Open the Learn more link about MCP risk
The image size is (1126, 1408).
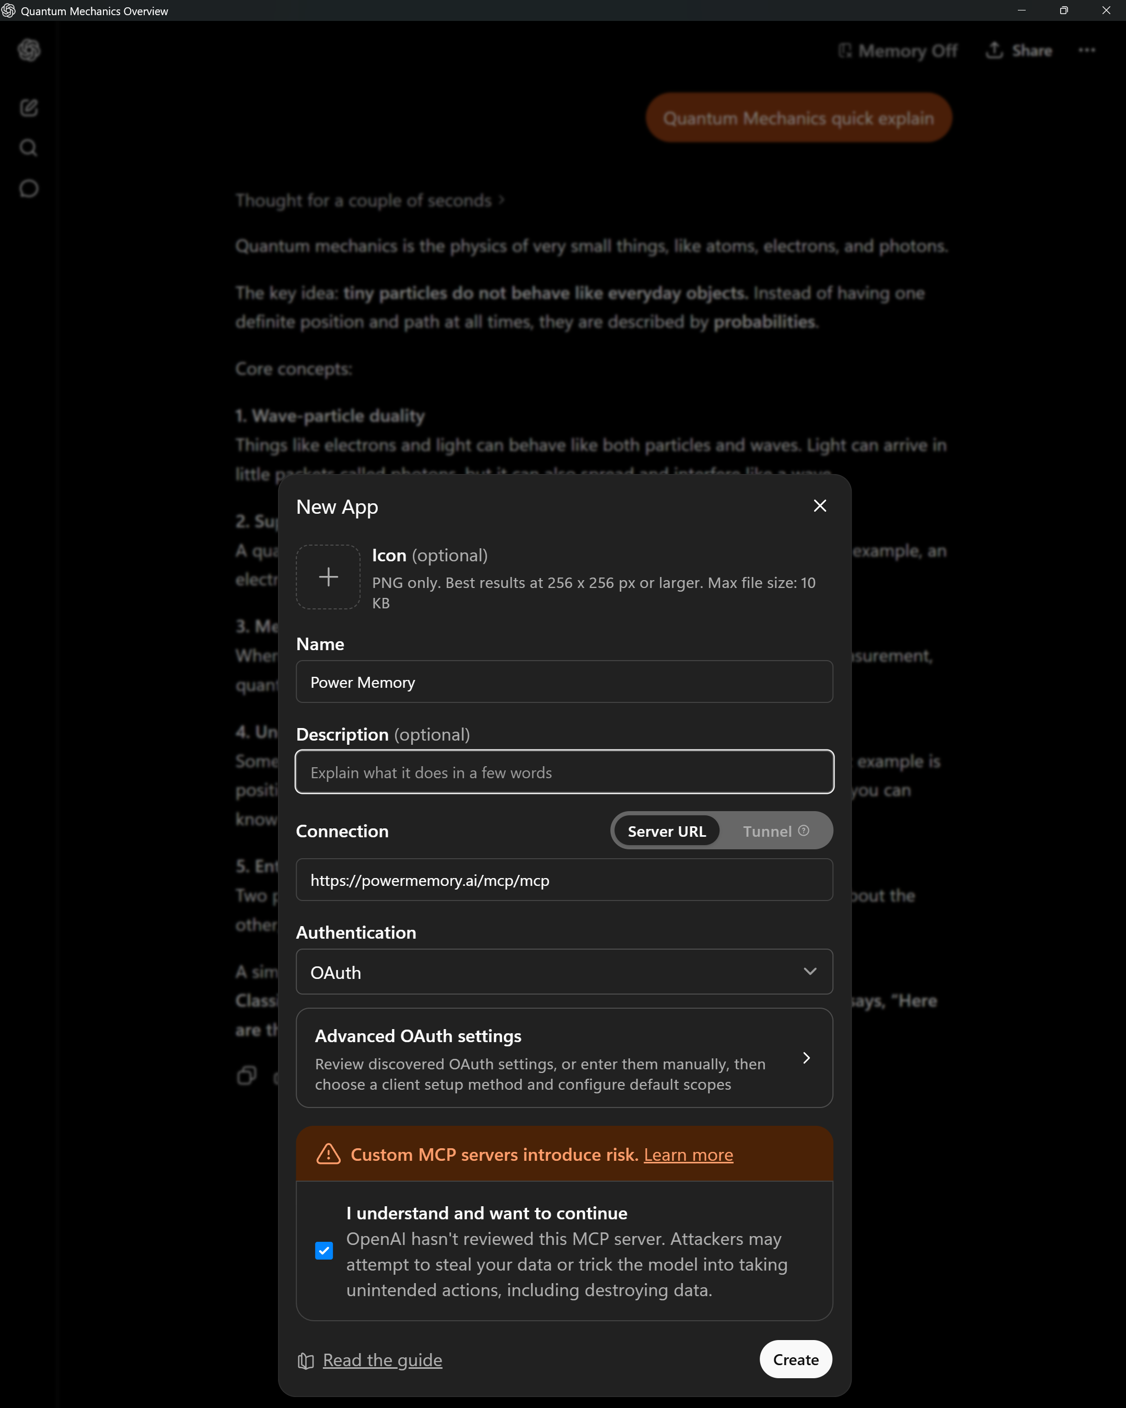click(688, 1155)
